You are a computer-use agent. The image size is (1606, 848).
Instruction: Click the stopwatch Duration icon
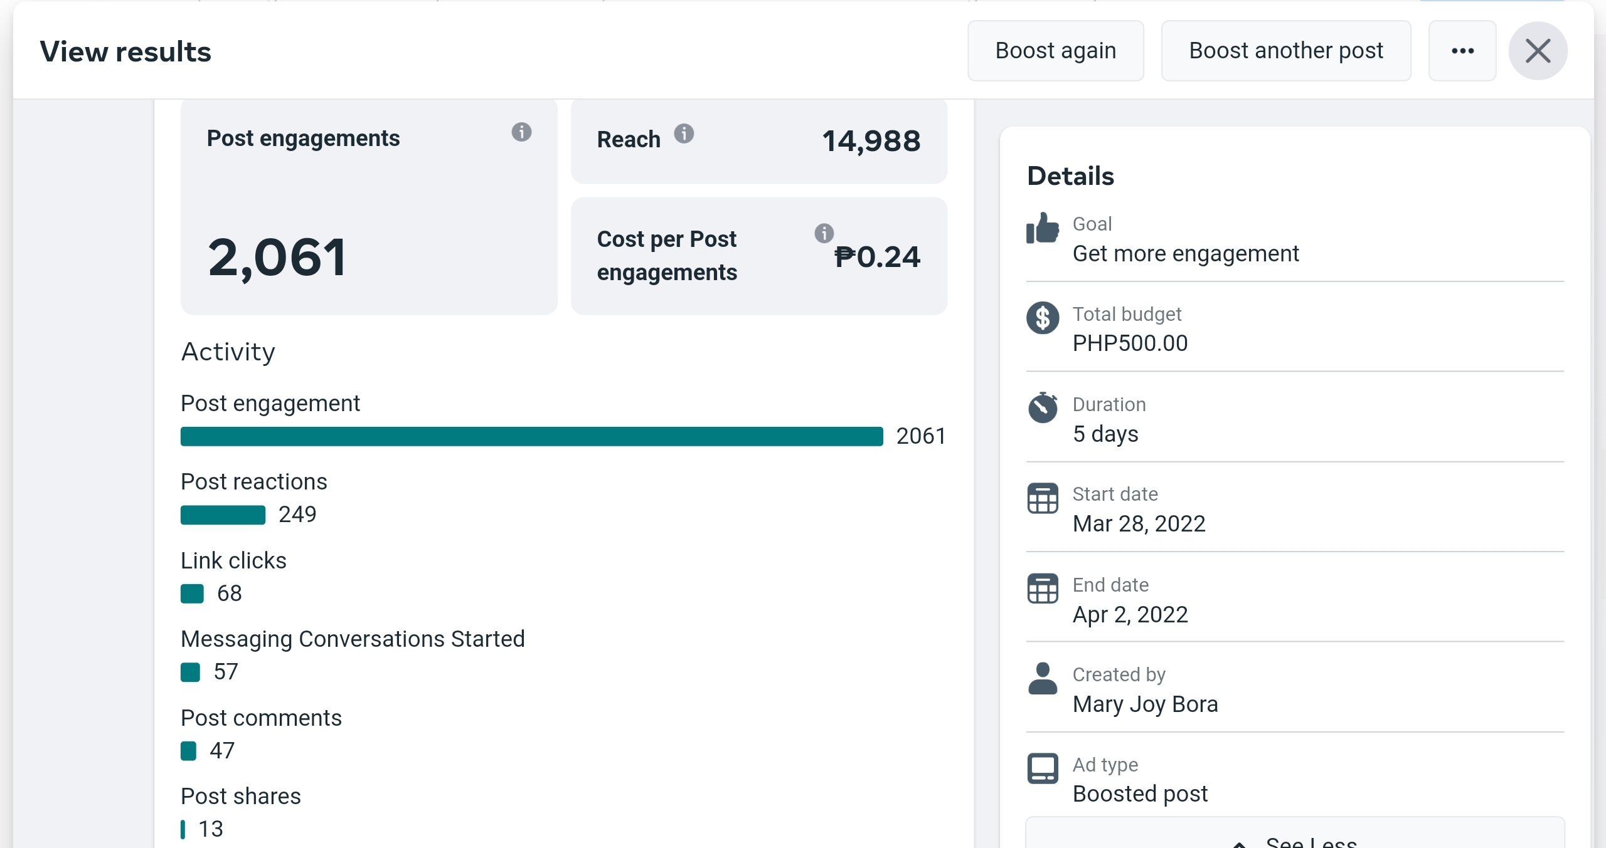coord(1043,407)
